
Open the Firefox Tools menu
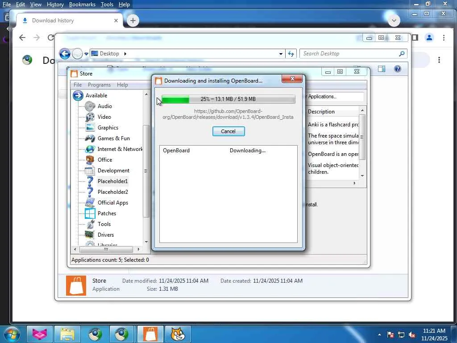click(x=107, y=4)
